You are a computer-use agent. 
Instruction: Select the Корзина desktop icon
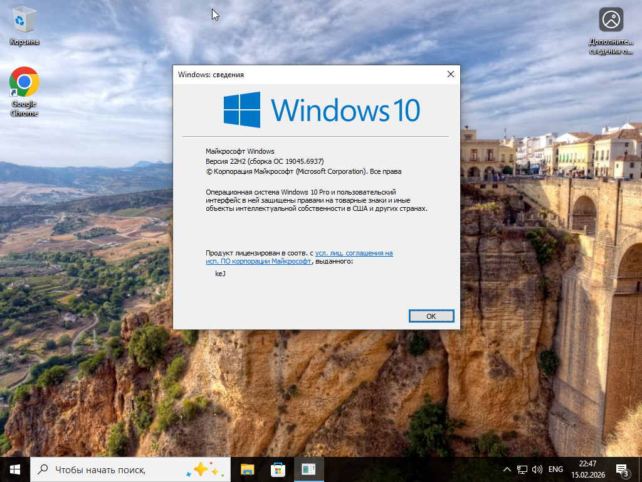coord(24,25)
